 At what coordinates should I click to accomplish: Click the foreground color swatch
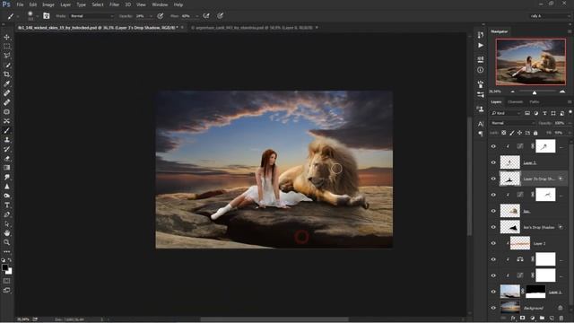click(x=4, y=267)
